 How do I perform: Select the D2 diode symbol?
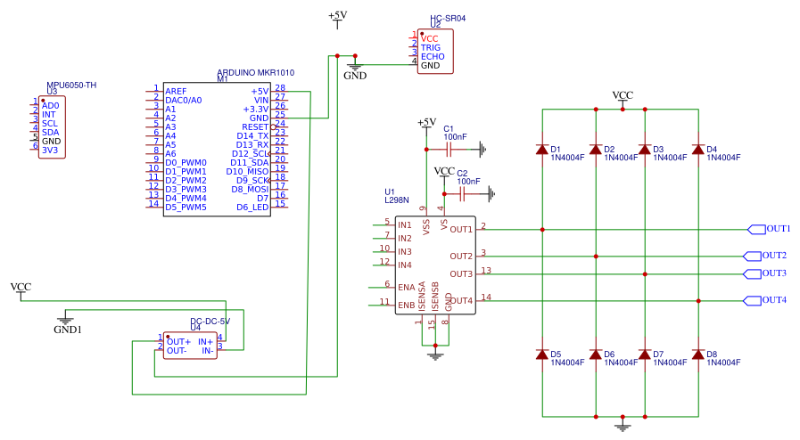click(596, 150)
